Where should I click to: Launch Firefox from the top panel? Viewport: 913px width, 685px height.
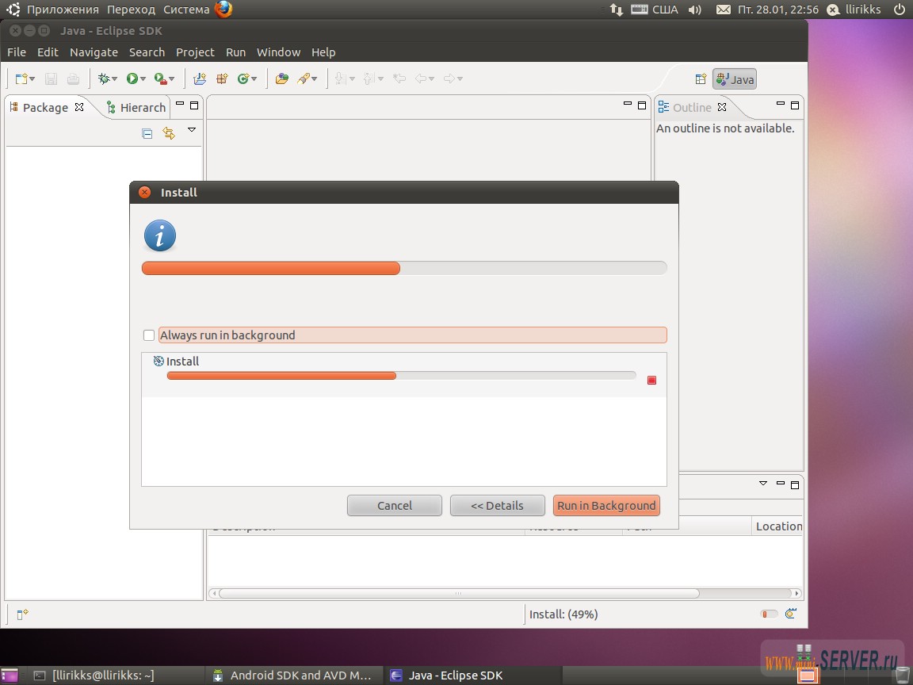[223, 10]
